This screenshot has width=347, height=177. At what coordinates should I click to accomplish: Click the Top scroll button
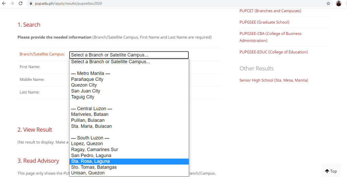pos(331,171)
